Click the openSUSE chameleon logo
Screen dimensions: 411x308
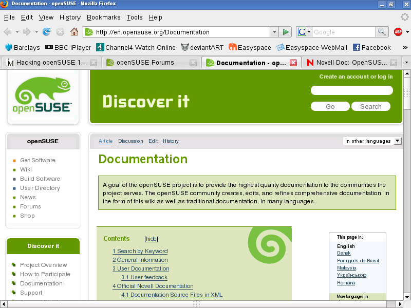point(43,95)
